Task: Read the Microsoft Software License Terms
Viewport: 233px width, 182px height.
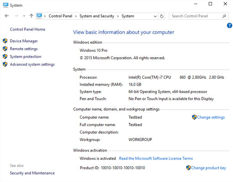Action: click(x=156, y=158)
